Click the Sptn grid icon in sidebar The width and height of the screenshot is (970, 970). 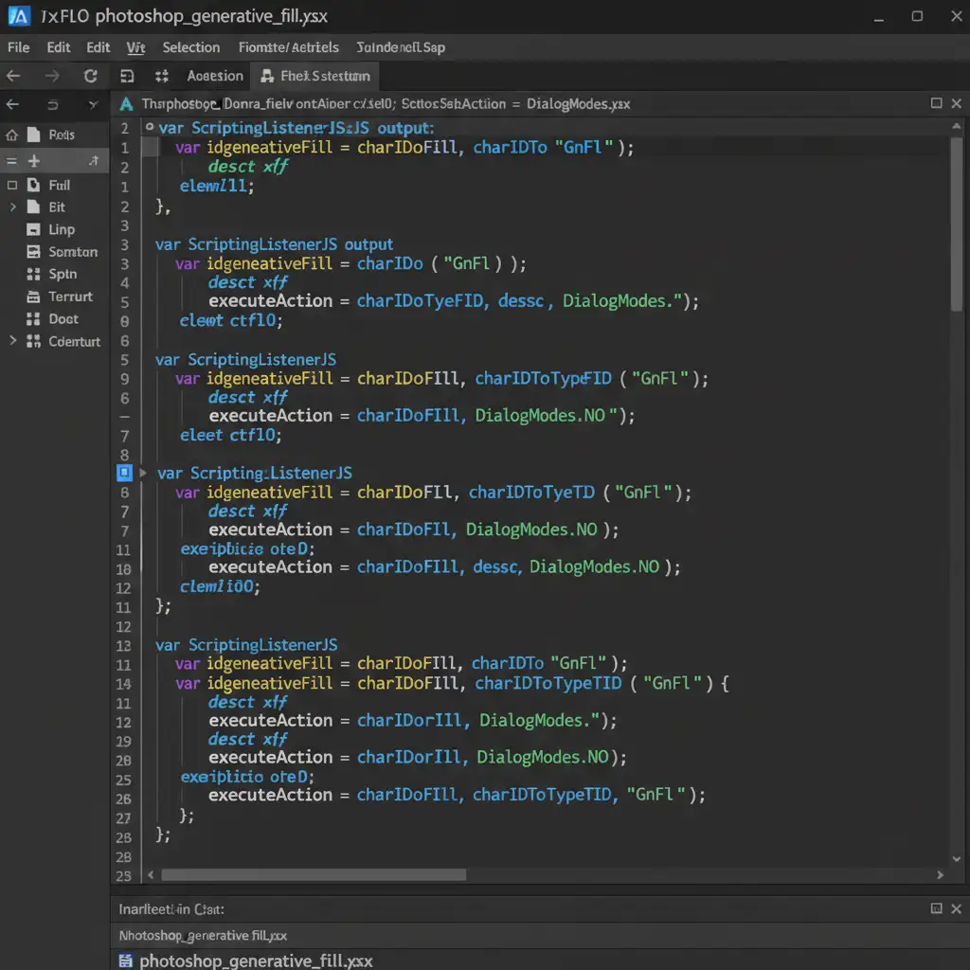click(x=33, y=274)
